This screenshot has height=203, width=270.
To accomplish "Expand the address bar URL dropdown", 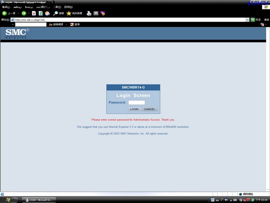I will [248, 20].
